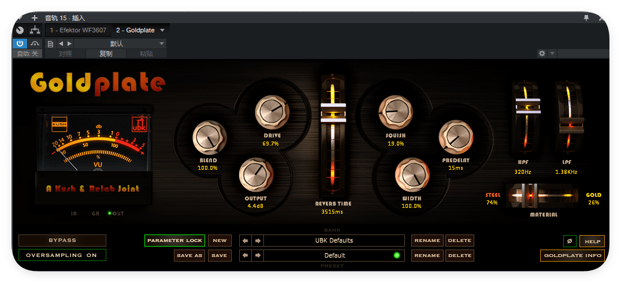Click the SAVE preset button

coord(219,255)
